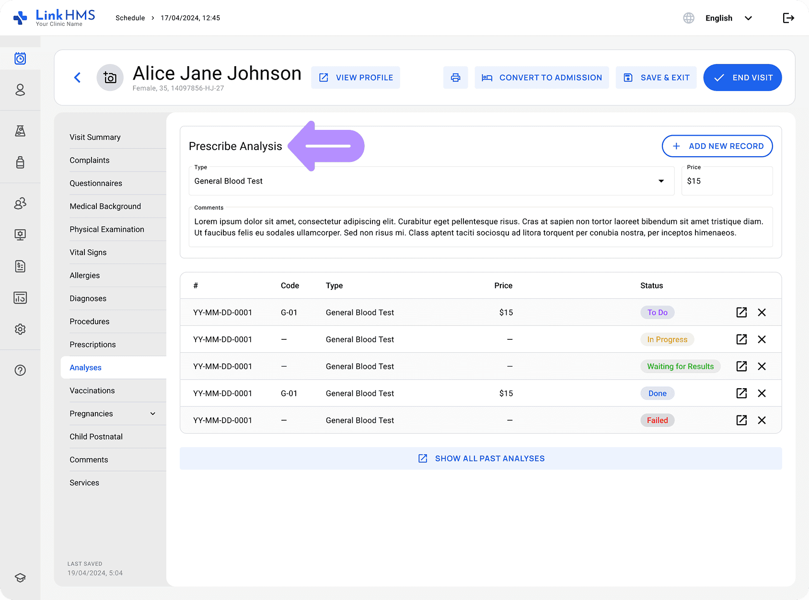Click Convert to Admission button
809x600 pixels.
(542, 78)
